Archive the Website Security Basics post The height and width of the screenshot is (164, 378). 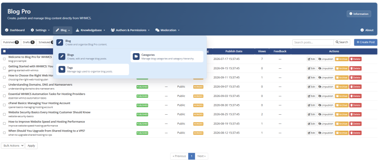click(342, 114)
